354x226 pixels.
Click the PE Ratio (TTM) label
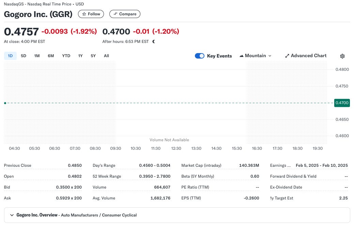pos(195,187)
